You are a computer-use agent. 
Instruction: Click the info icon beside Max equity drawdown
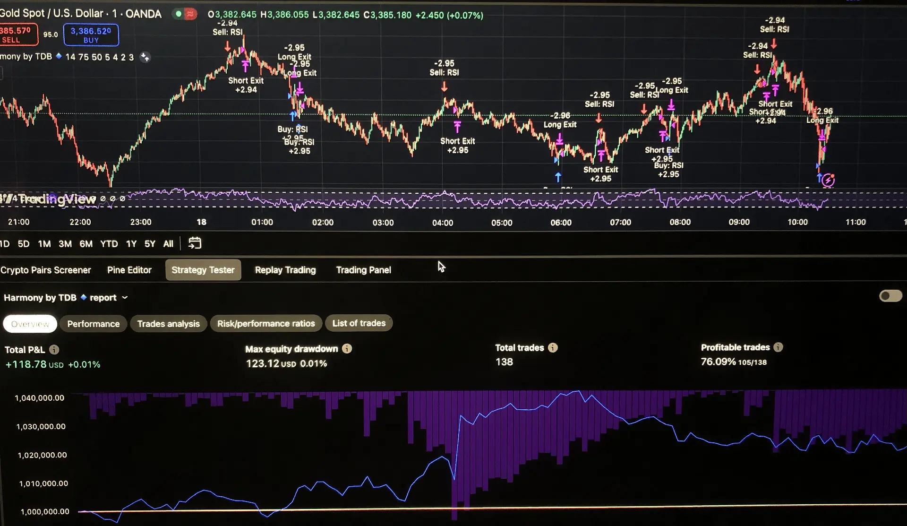coord(347,349)
